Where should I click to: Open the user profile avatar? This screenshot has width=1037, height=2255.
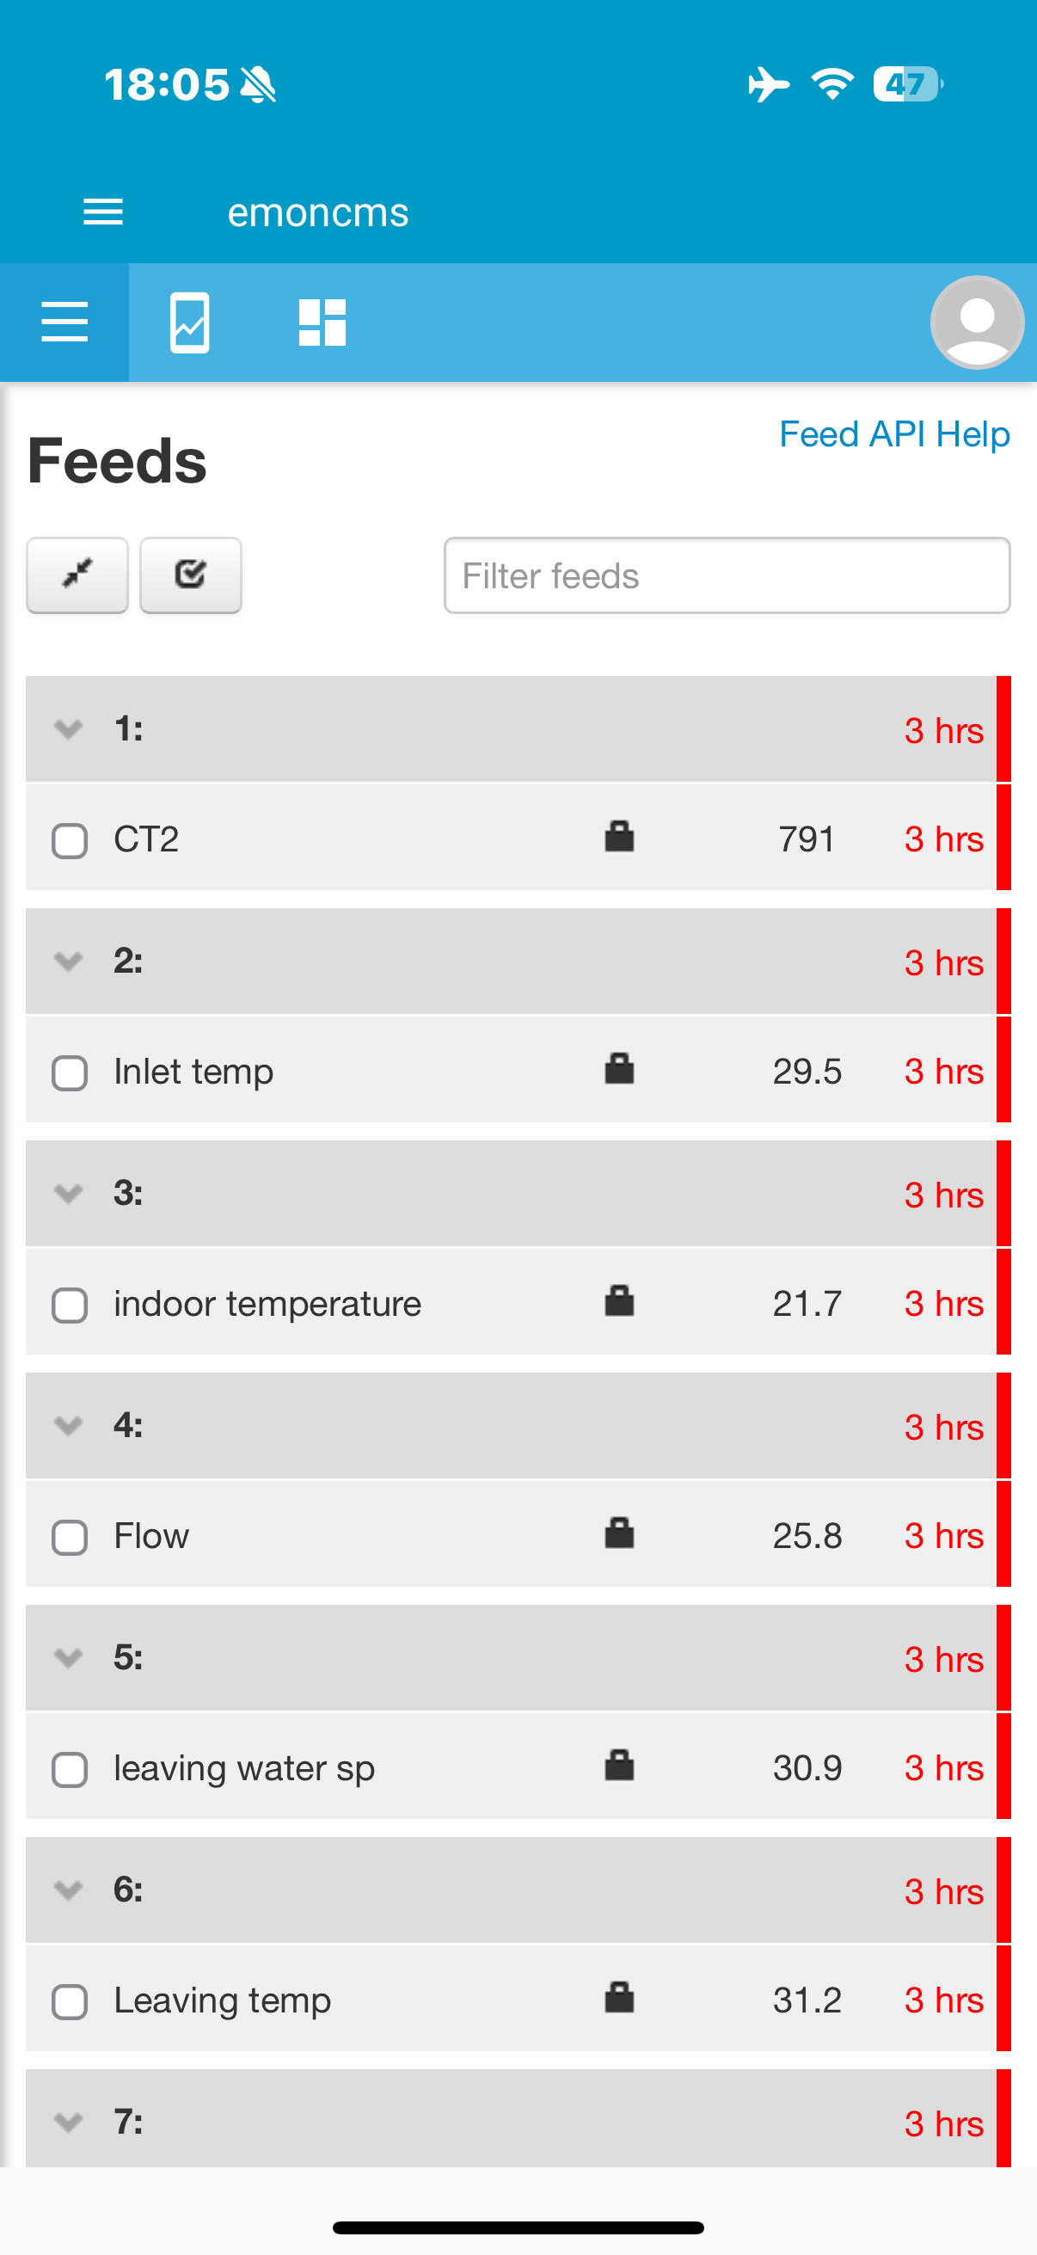coord(977,323)
